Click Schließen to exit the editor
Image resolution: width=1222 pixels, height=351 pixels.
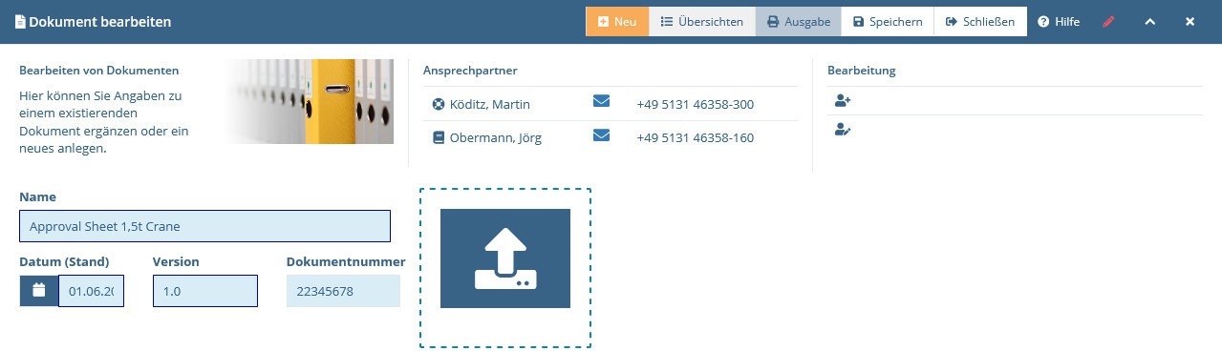[980, 21]
